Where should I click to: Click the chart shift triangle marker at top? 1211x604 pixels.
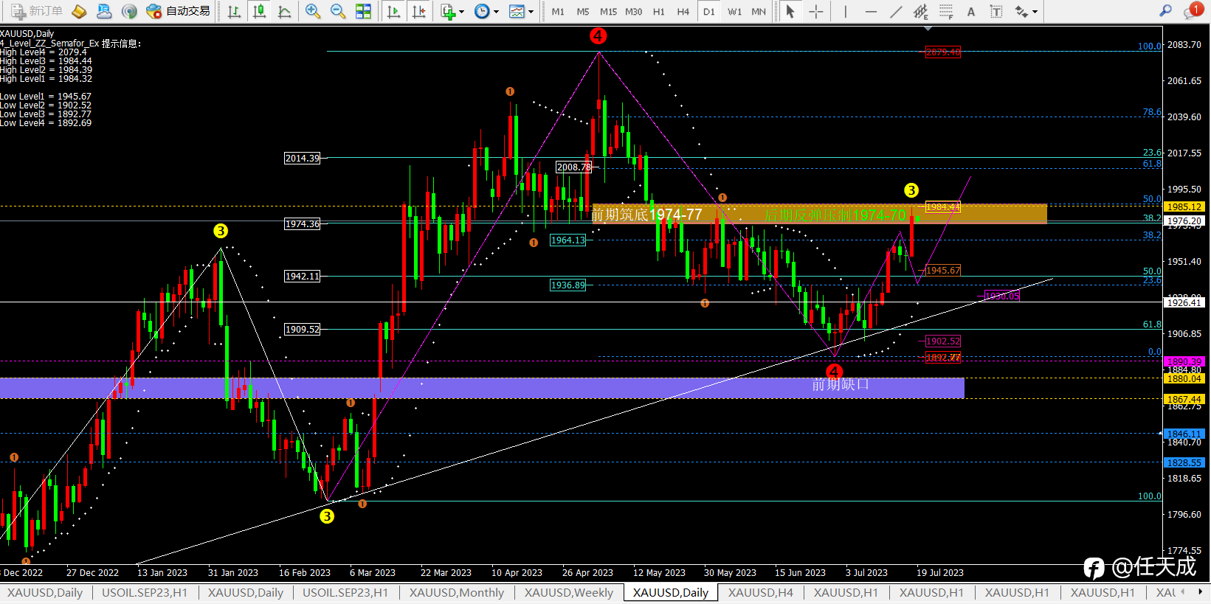point(928,28)
